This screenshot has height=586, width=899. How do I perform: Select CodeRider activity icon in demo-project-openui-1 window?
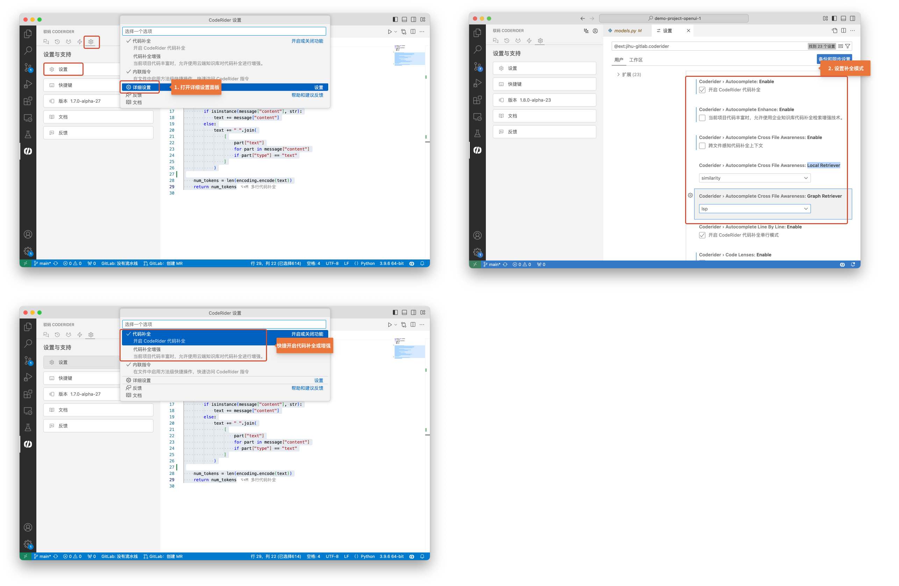click(x=477, y=150)
